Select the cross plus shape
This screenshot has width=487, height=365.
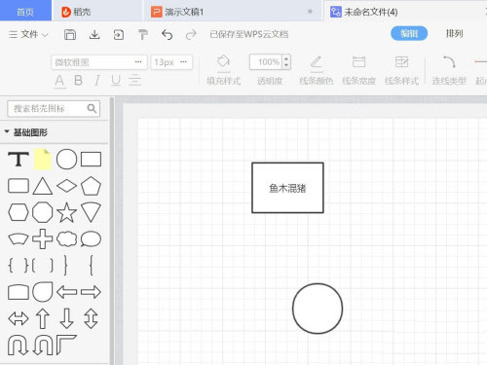tap(43, 239)
